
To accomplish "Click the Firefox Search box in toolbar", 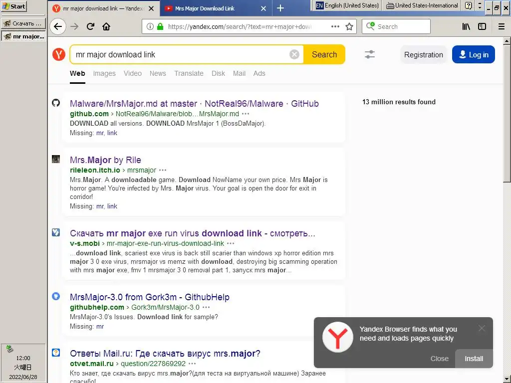I will pyautogui.click(x=396, y=26).
